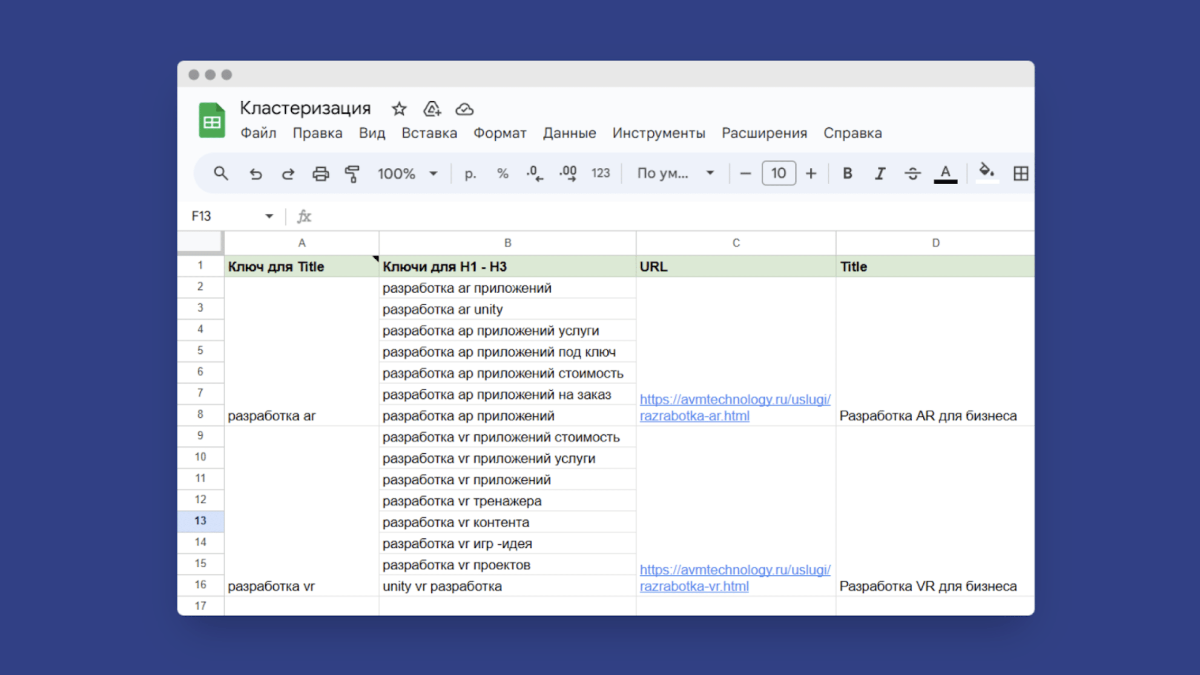Image resolution: width=1200 pixels, height=675 pixels.
Task: Expand the F13 name box dropdown
Action: [x=269, y=216]
